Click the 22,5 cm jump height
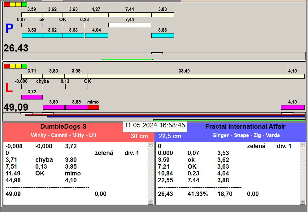The height and width of the screenshot is (212, 308). (x=170, y=136)
